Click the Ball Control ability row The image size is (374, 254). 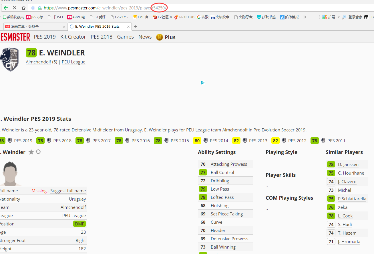225,172
